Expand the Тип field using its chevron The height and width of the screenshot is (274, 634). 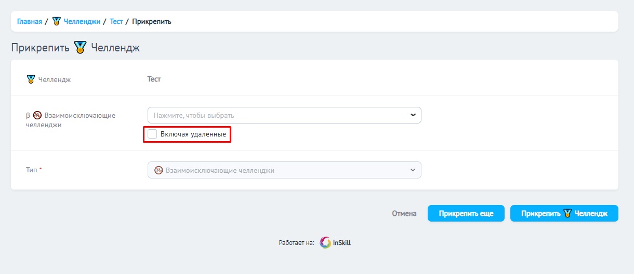coord(413,170)
